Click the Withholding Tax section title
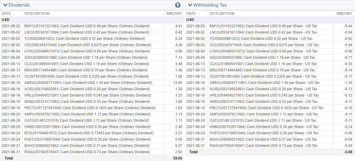Viewport: 355px width, 161px height. [x=210, y=5]
